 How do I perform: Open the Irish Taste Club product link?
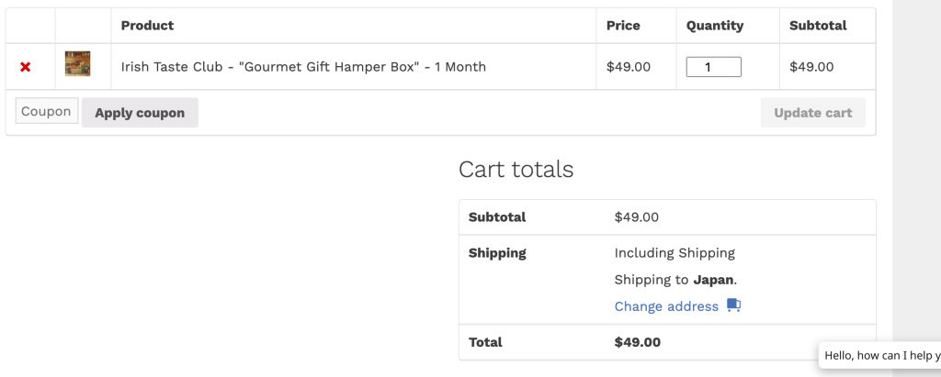303,67
